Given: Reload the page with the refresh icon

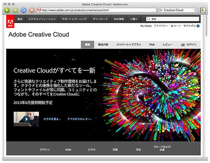Looking at the screenshot, I should coord(24,10).
